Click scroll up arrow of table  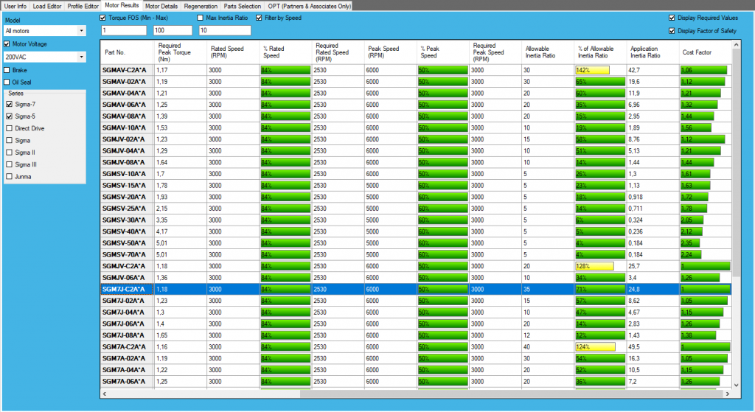tap(736, 45)
